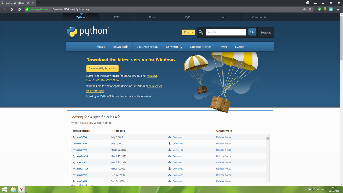Open the Mac OS X link

pos(106,81)
